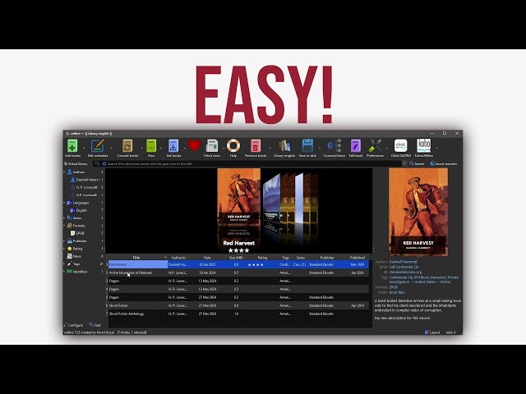Click the standardebooks.org Ids link
This screenshot has width=526, height=394.
click(x=405, y=272)
